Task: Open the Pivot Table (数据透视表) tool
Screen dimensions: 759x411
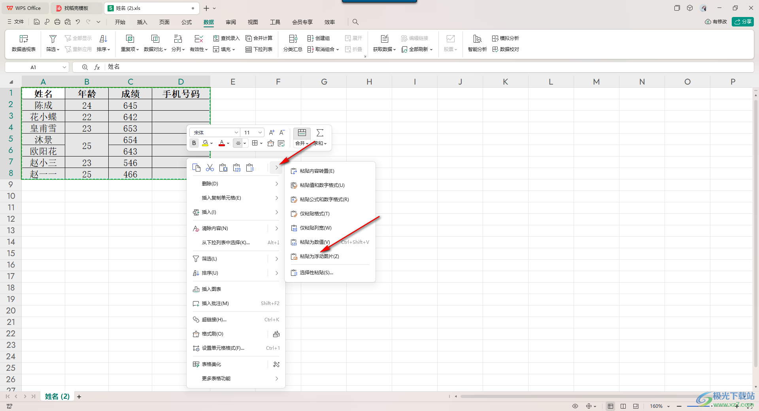Action: click(24, 43)
